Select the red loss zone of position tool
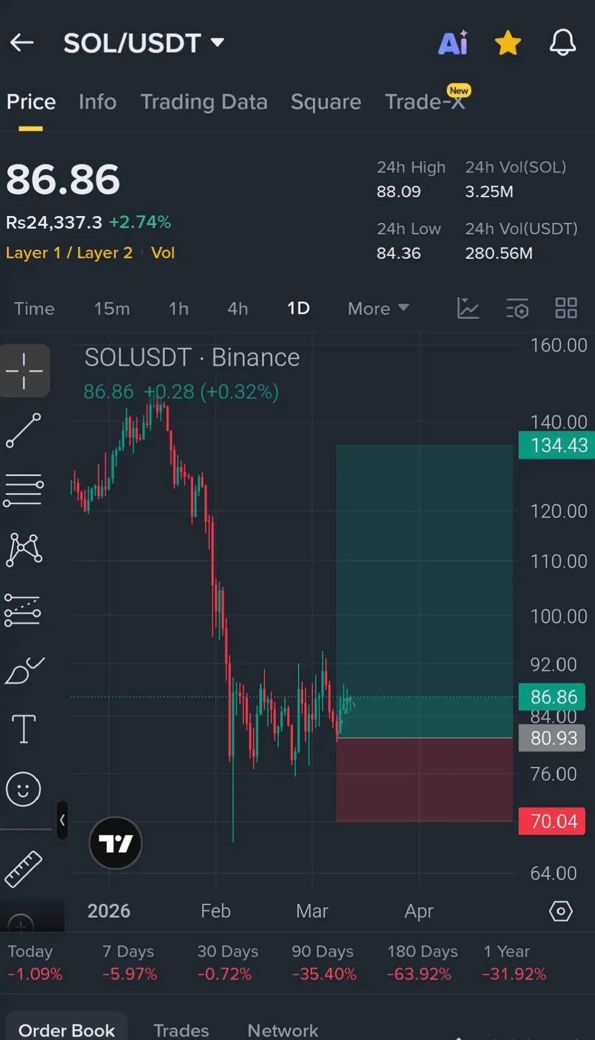The width and height of the screenshot is (595, 1040). click(425, 780)
